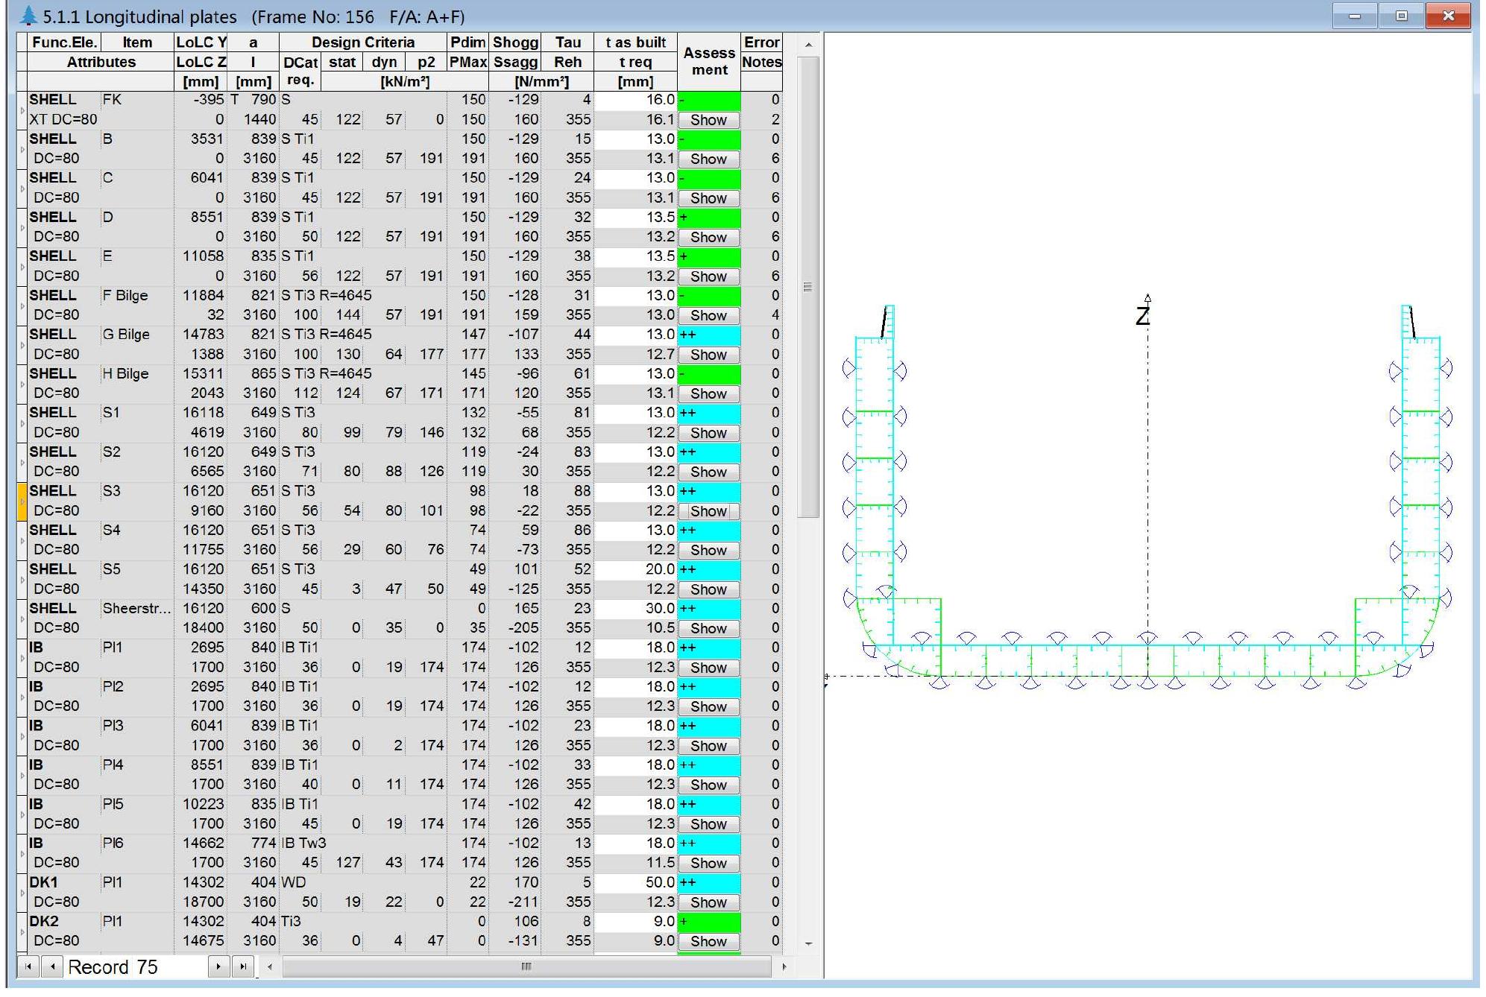Click the tree icon in the title bar
The width and height of the screenshot is (1486, 997).
[28, 16]
